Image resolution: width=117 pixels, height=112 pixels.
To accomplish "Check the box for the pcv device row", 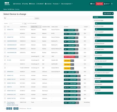I will tap(5, 56).
